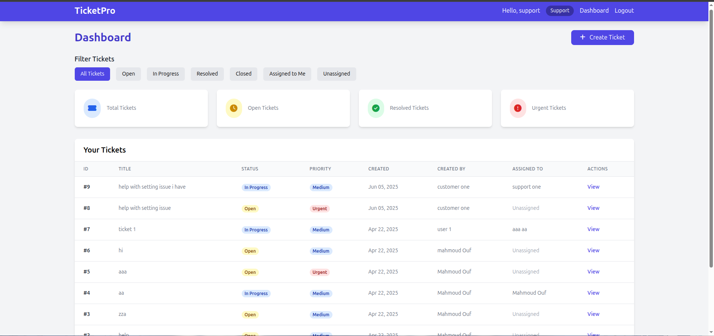
Task: Click the Resolved Tickets checkmark icon
Action: pyautogui.click(x=376, y=108)
